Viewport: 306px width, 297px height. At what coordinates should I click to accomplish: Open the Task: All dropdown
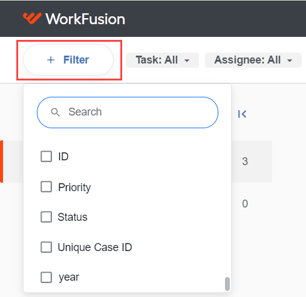coord(162,60)
